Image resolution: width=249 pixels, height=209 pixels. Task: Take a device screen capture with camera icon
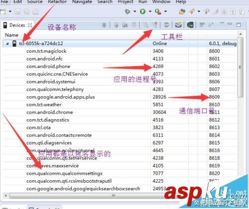click(x=178, y=25)
